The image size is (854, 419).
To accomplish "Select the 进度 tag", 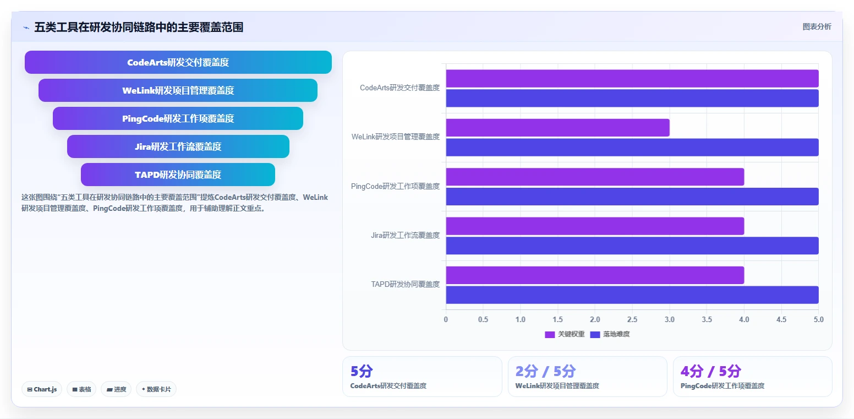I will [x=116, y=389].
